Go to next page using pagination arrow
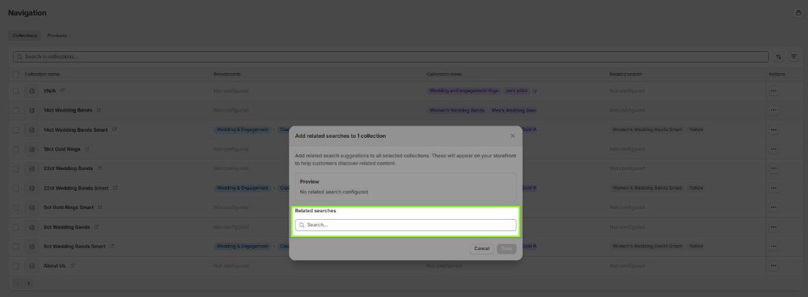Screen dimensions: 808x297 pos(28,284)
